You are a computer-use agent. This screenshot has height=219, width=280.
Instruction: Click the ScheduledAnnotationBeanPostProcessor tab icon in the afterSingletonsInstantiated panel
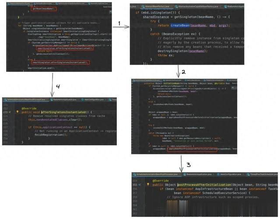(5, 100)
